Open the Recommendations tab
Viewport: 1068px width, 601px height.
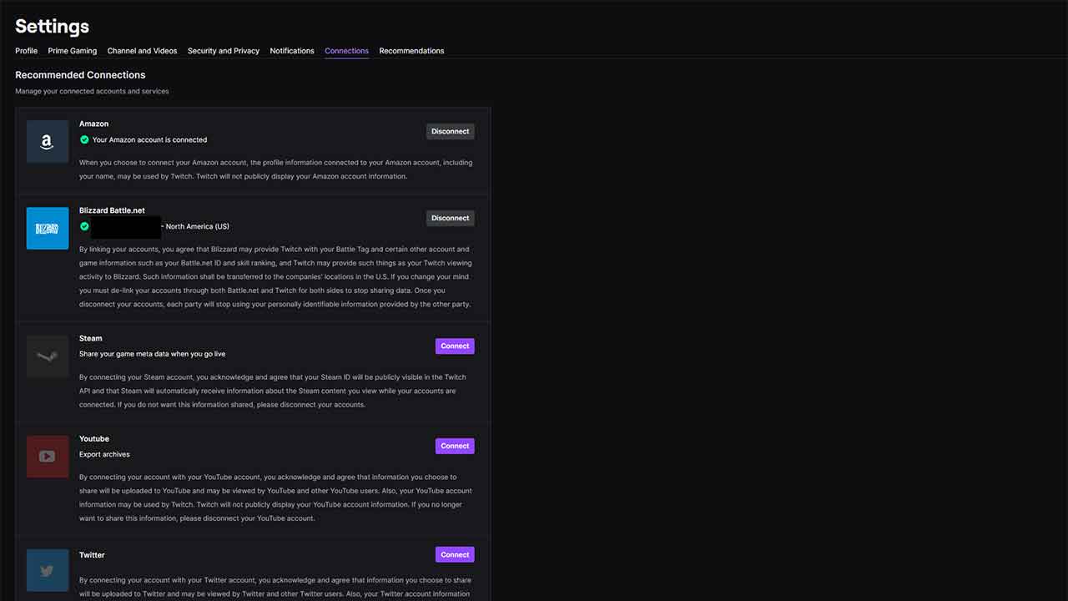point(411,51)
